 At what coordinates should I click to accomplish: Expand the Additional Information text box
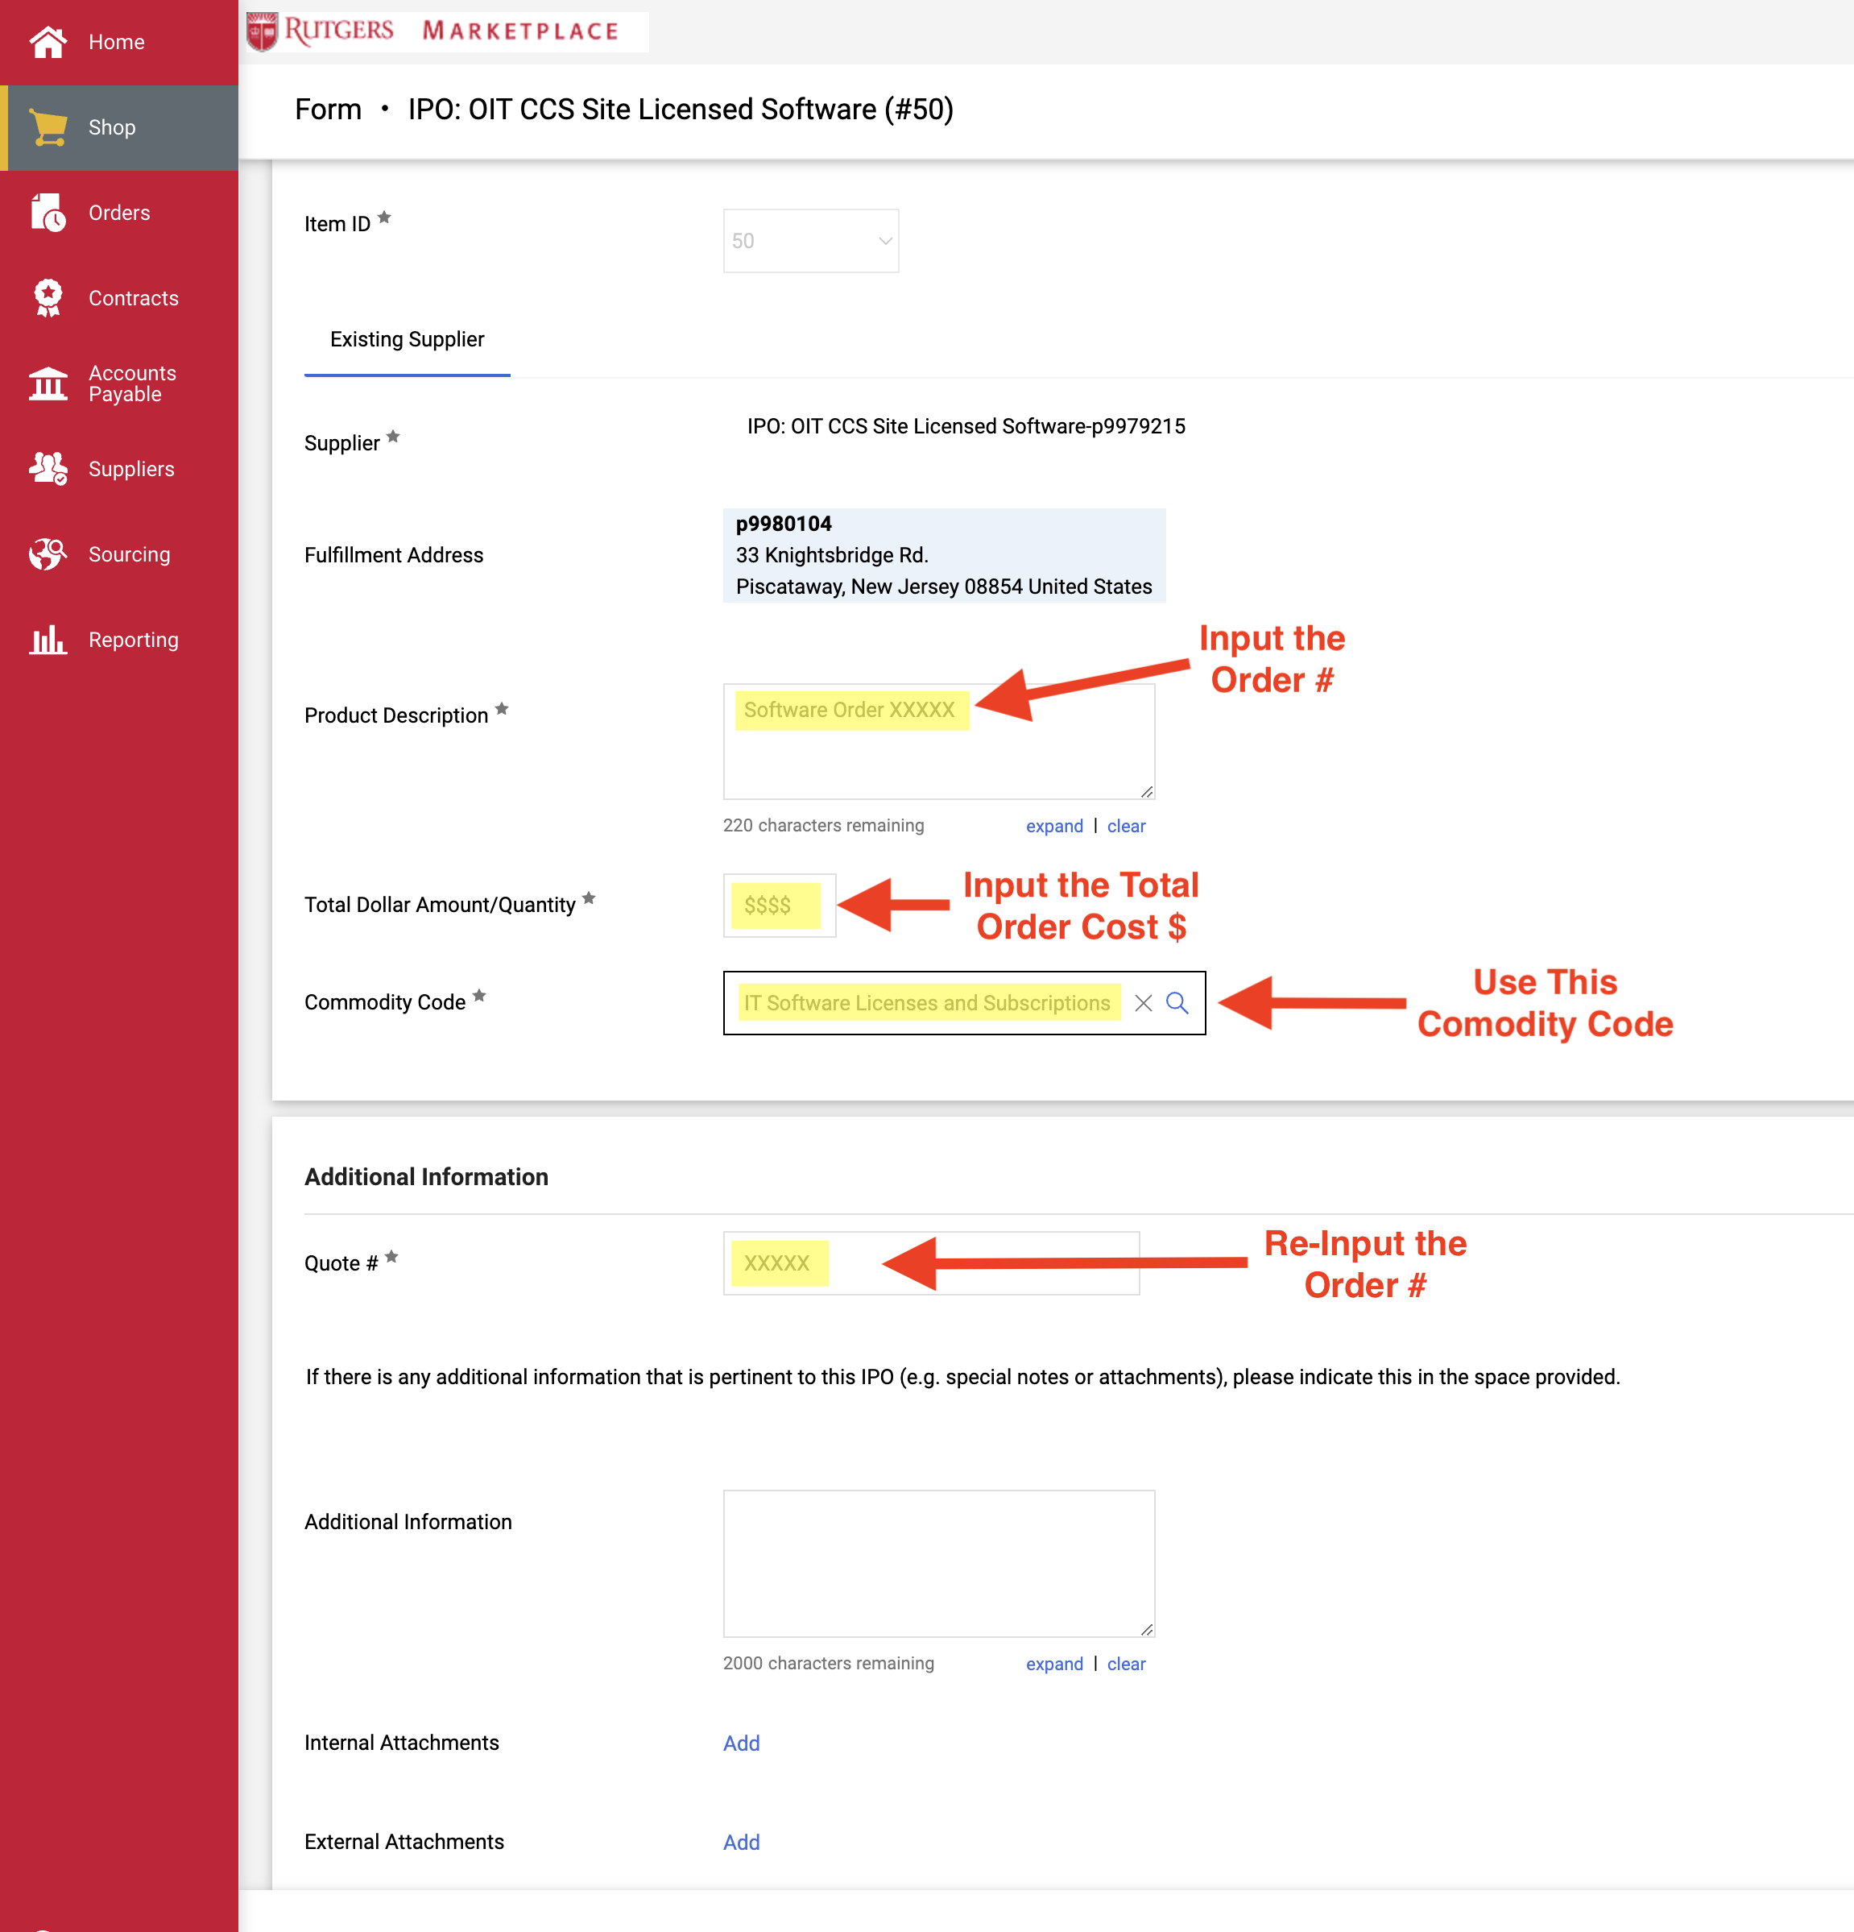click(1054, 1664)
